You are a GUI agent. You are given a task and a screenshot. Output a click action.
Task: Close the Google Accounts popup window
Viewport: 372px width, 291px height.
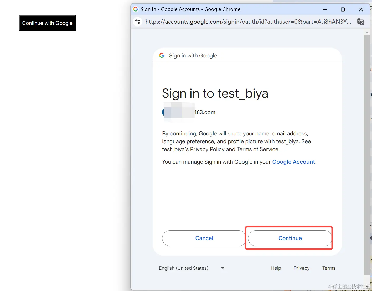click(361, 9)
